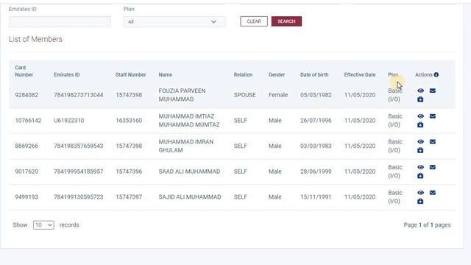
Task: Click medical bag icon in Saad Ali row
Action: click(420, 176)
